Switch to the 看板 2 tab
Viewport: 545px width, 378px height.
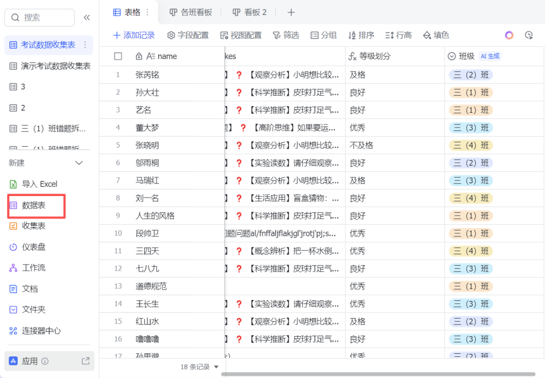(x=251, y=12)
